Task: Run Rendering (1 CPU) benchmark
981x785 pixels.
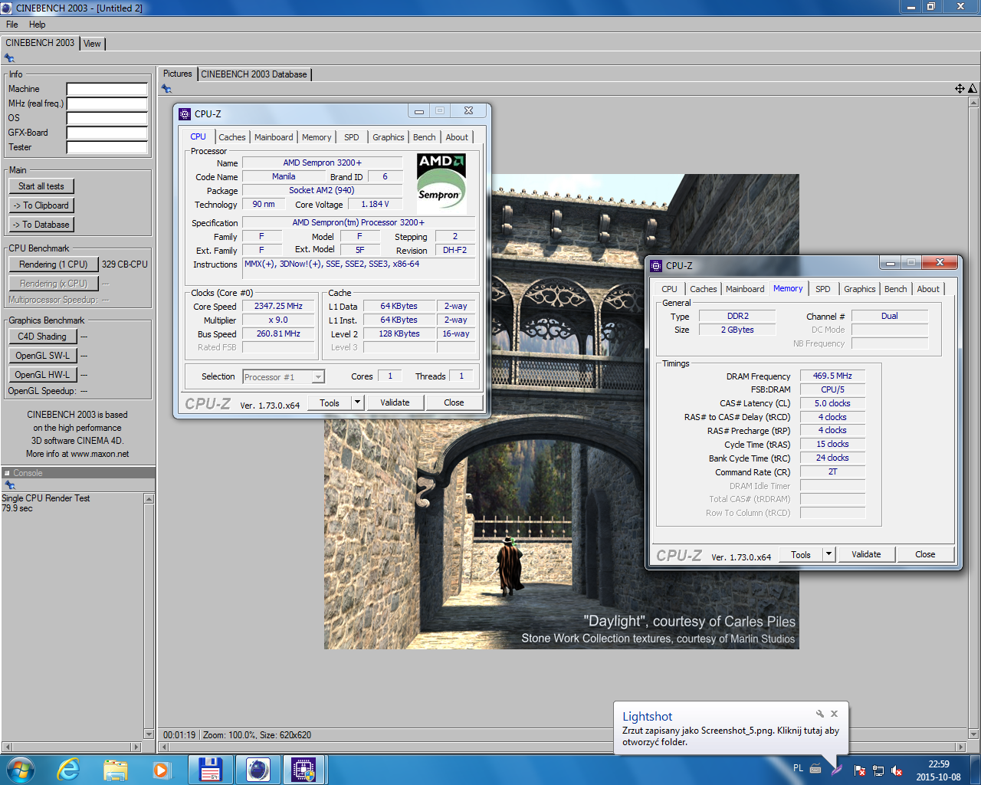Action: [x=54, y=264]
